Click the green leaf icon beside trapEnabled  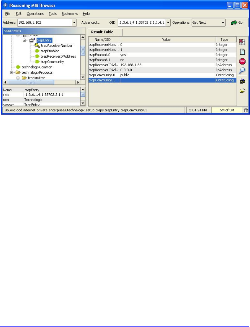37,51
